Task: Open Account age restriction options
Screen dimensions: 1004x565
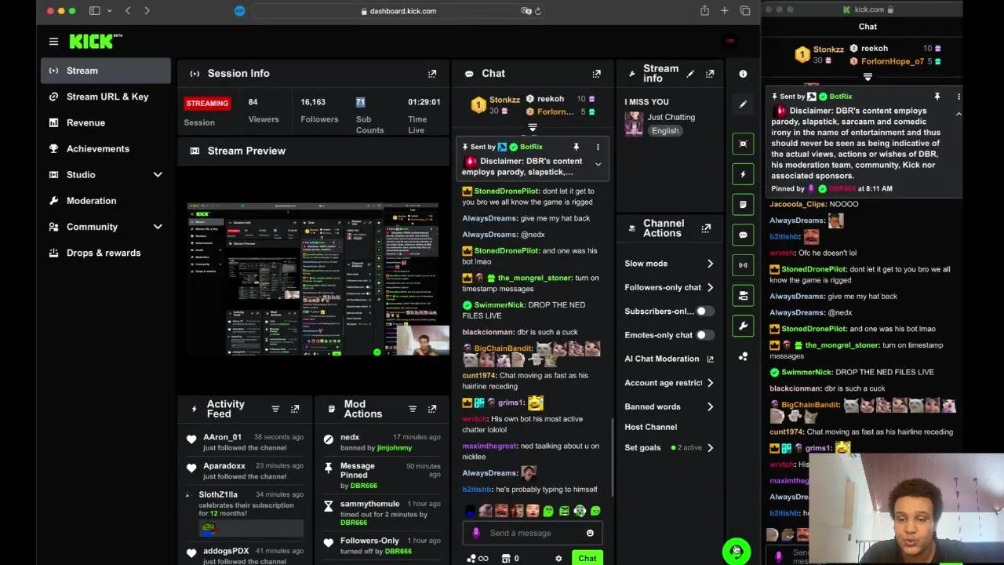Action: pos(669,383)
